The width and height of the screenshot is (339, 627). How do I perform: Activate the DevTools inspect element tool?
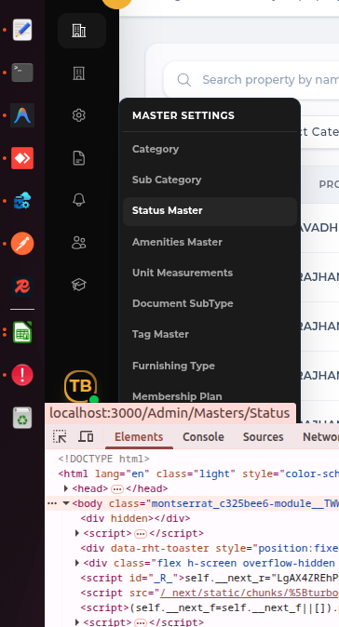coord(60,436)
